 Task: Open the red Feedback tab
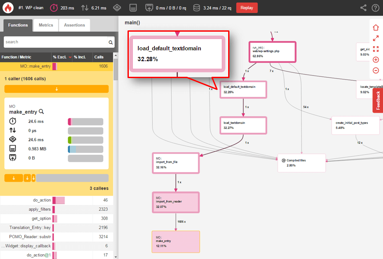tap(378, 100)
